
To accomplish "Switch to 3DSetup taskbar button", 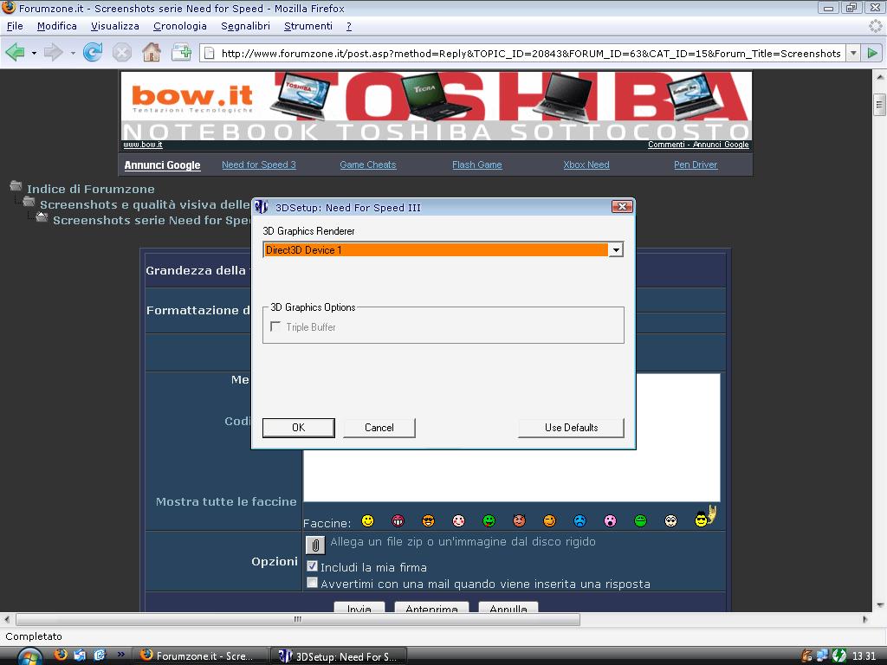I will click(339, 656).
